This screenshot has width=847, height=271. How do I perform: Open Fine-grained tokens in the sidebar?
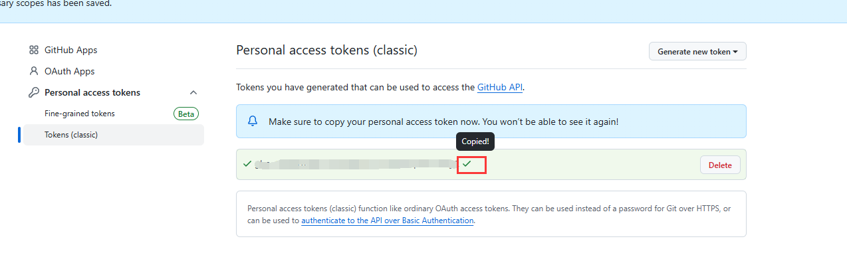(80, 114)
